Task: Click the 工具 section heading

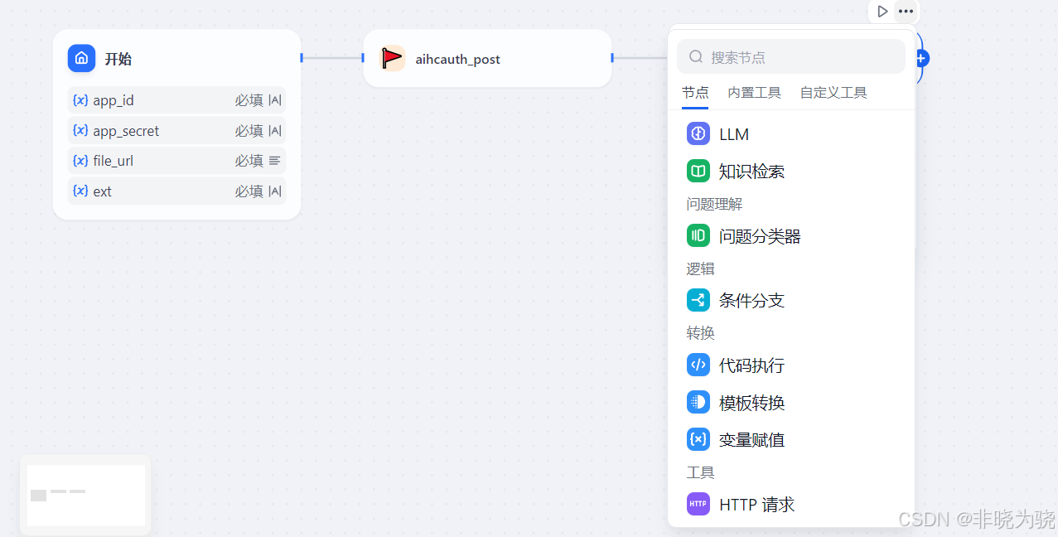Action: (x=700, y=472)
